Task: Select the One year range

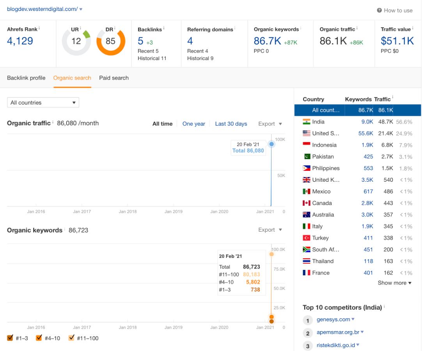Action: pos(194,124)
